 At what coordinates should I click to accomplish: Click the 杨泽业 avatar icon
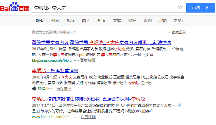(34, 88)
